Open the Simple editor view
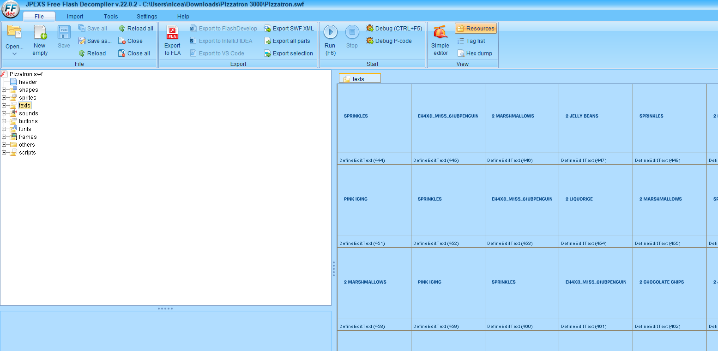 pyautogui.click(x=440, y=33)
